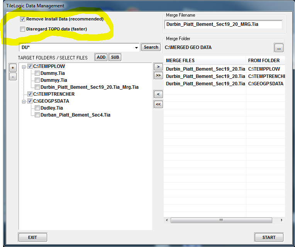This screenshot has height=247, width=295.
Task: Collapse the C:\GEOGPSDATA folder node
Action: [x=24, y=101]
